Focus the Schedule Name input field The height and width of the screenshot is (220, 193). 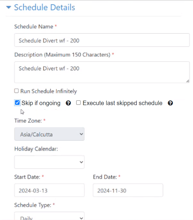(x=102, y=40)
